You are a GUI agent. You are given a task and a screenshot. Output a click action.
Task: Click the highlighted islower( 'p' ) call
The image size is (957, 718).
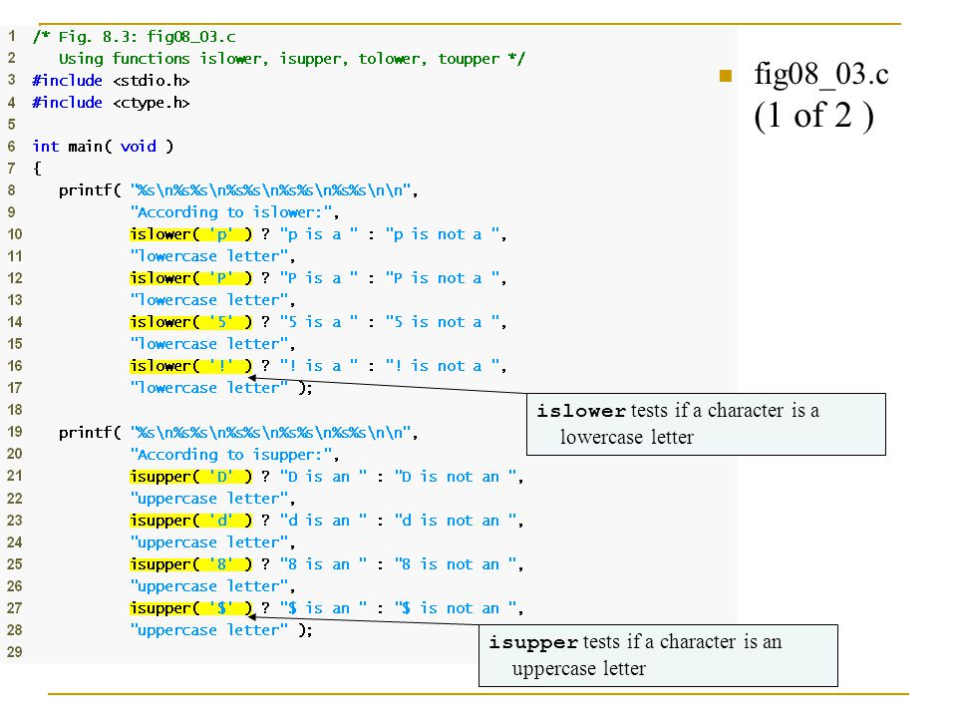[x=190, y=234]
